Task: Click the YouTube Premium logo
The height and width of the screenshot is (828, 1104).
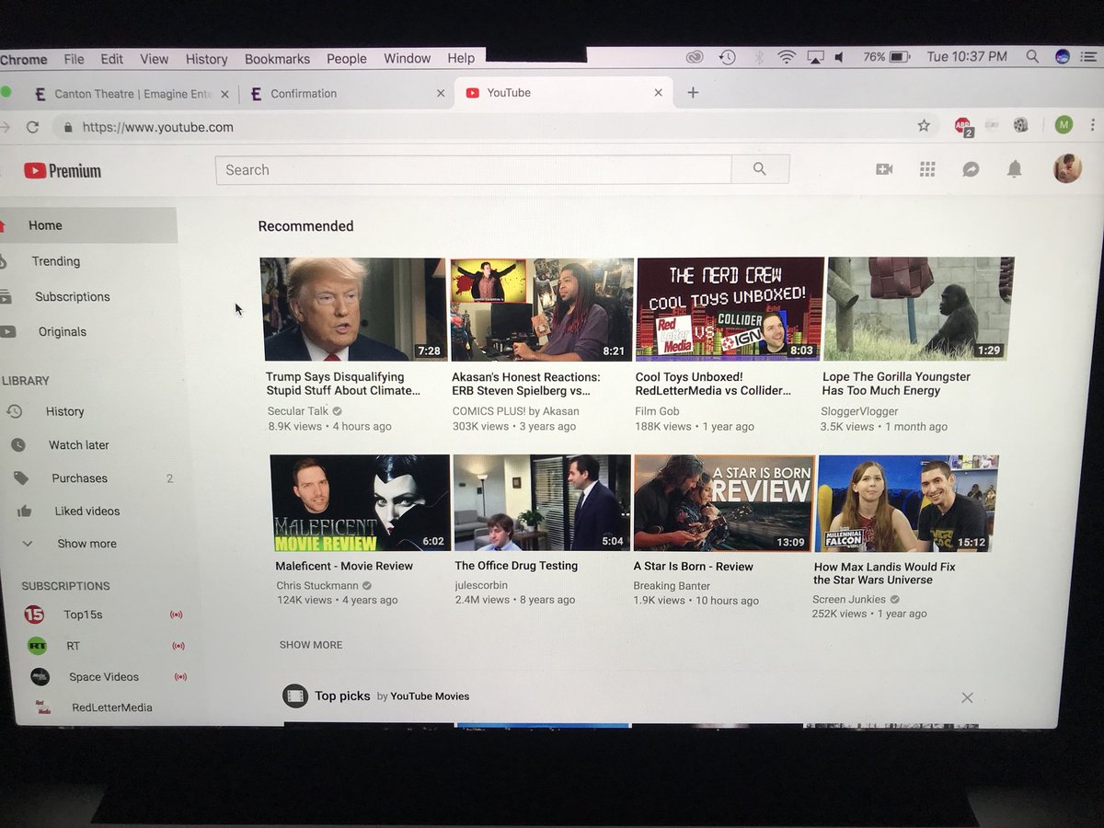Action: point(62,170)
